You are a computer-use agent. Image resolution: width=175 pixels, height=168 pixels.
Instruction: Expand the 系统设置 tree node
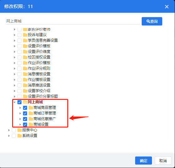9,136
